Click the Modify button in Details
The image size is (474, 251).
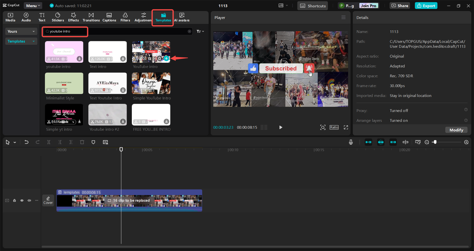(x=456, y=130)
